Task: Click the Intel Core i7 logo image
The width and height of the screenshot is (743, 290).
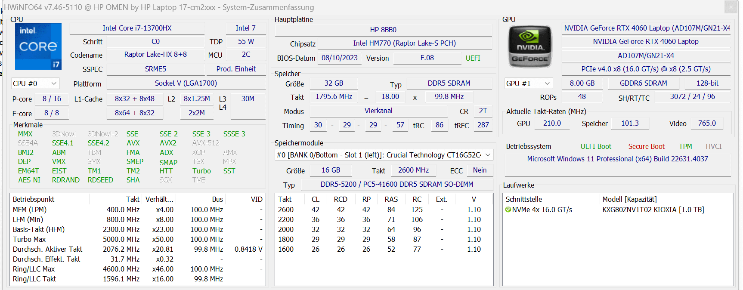Action: 38,46
